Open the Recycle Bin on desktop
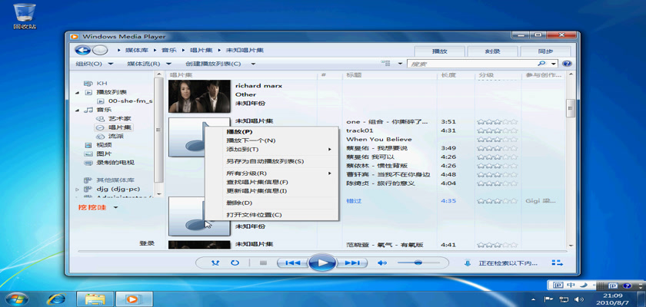 (25, 13)
